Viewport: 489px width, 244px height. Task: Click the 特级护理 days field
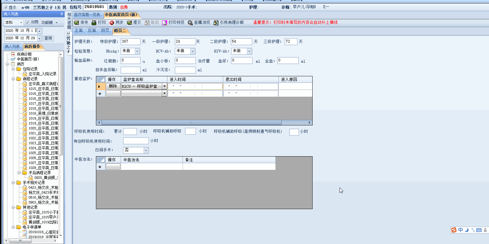point(130,42)
